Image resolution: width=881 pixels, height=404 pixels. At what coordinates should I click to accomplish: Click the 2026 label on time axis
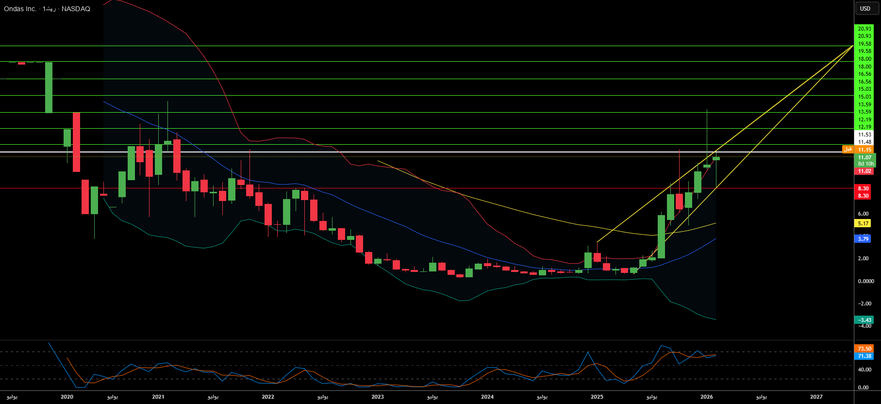[x=707, y=397]
